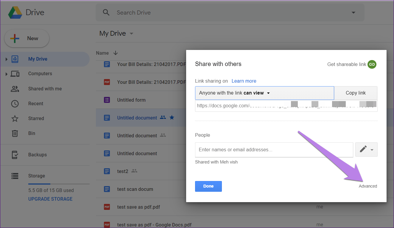Expand the Computers tree arrow

[6, 74]
